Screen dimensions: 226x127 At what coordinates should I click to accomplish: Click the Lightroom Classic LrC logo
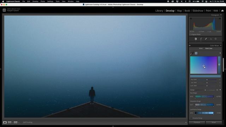(x=4, y=10)
